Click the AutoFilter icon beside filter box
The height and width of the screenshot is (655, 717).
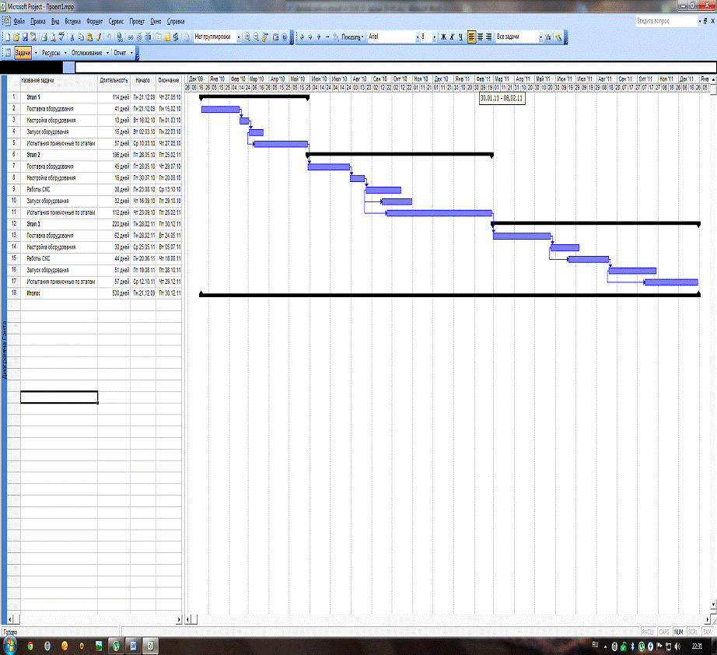coord(547,37)
